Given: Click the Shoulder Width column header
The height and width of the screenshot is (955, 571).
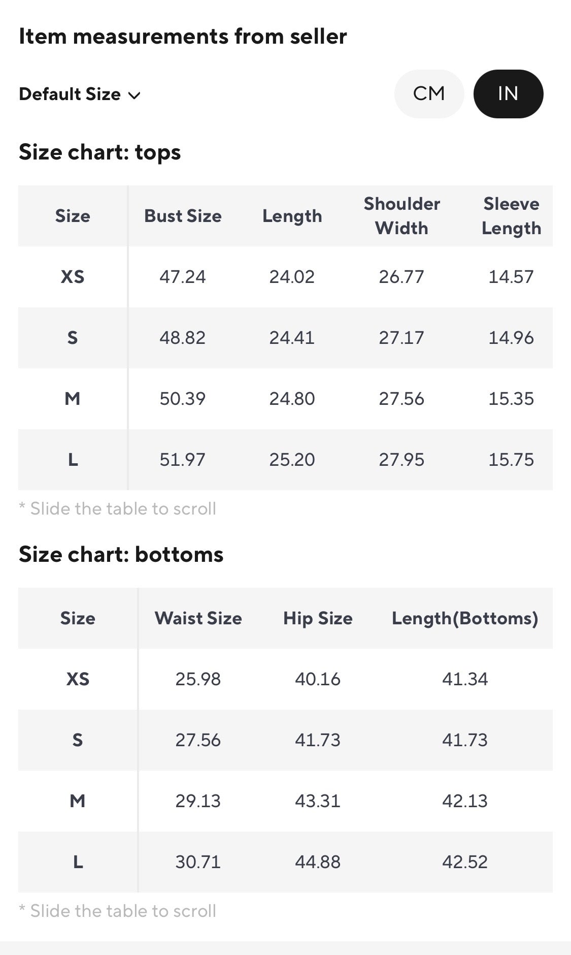Looking at the screenshot, I should tap(401, 216).
